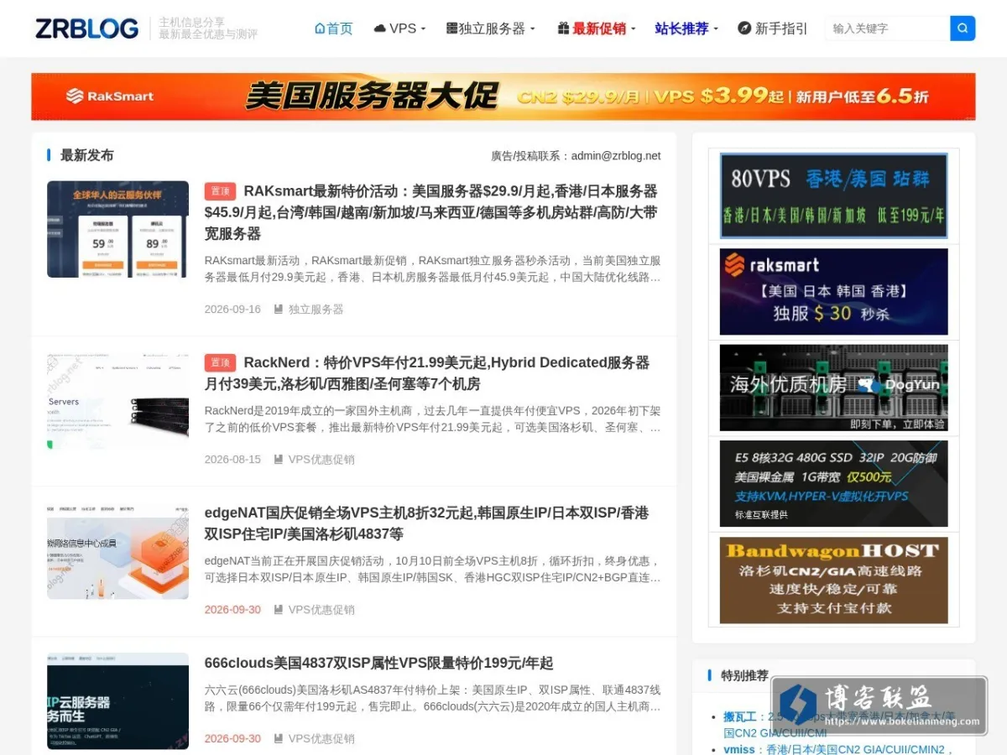Click the cloud icon beside VPS
Screen dimensions: 1007x755
pyautogui.click(x=380, y=29)
